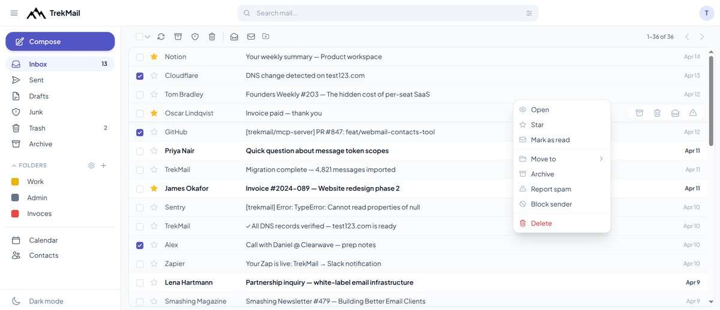Open the user avatar T menu
This screenshot has height=310, width=720.
pos(706,13)
